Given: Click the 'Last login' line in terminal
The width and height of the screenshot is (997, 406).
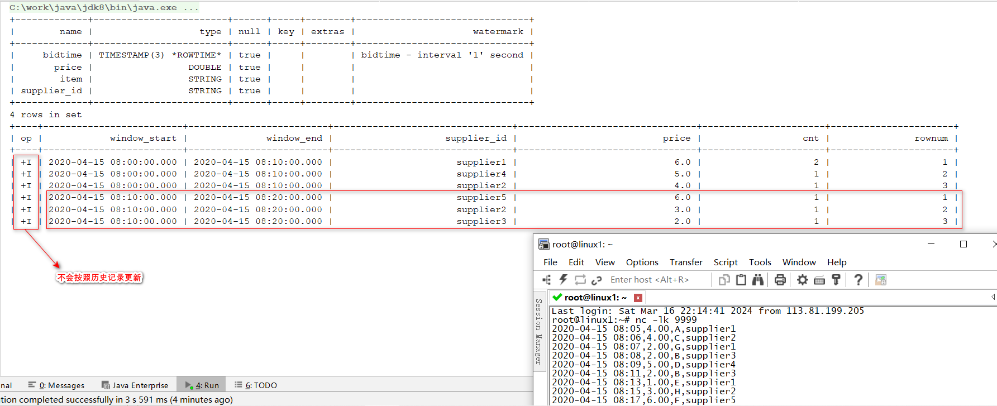Looking at the screenshot, I should (x=708, y=311).
